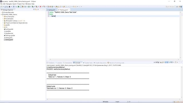Open the Window menu
183x103 pixels.
(28, 4)
